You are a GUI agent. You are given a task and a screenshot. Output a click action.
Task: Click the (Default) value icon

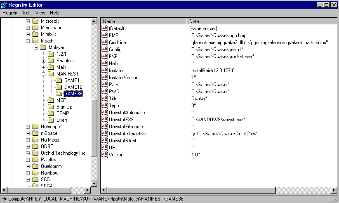pyautogui.click(x=105, y=28)
